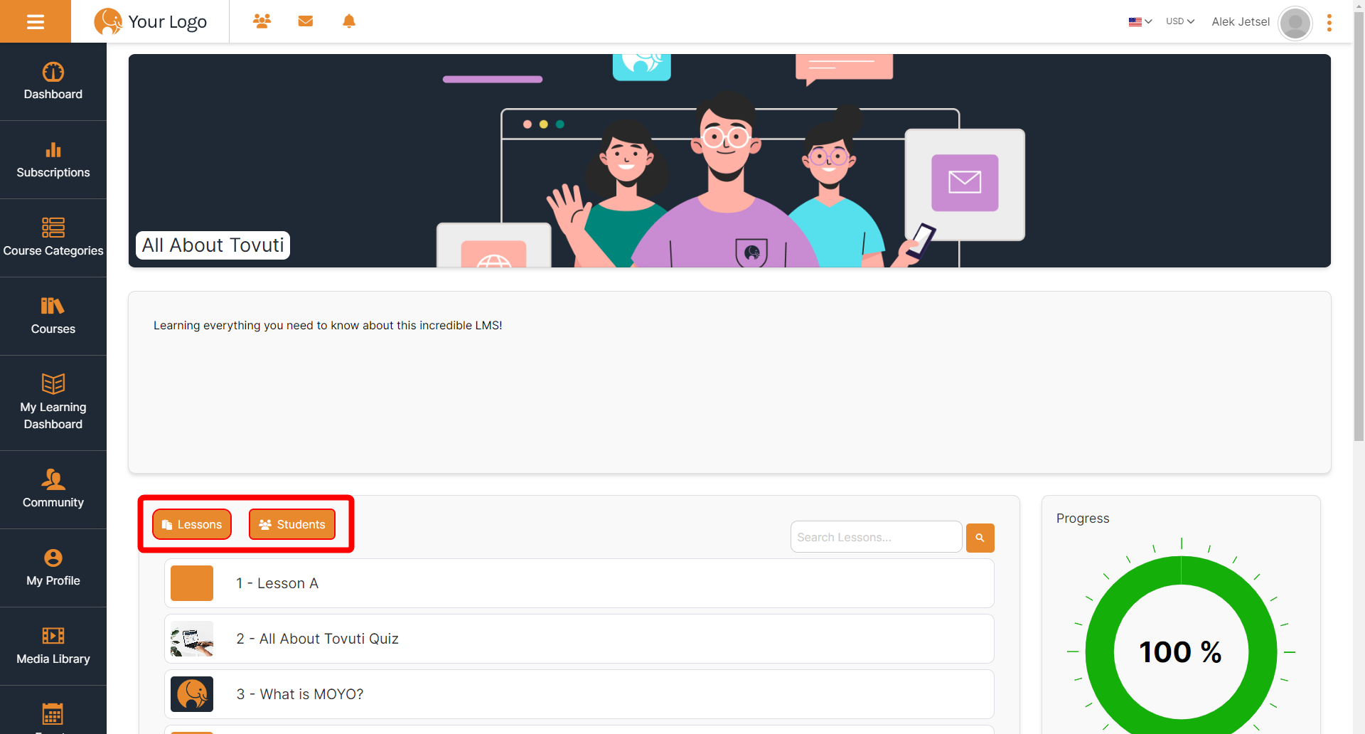This screenshot has width=1365, height=734.
Task: Toggle the hamburger sidebar menu
Action: 36,21
